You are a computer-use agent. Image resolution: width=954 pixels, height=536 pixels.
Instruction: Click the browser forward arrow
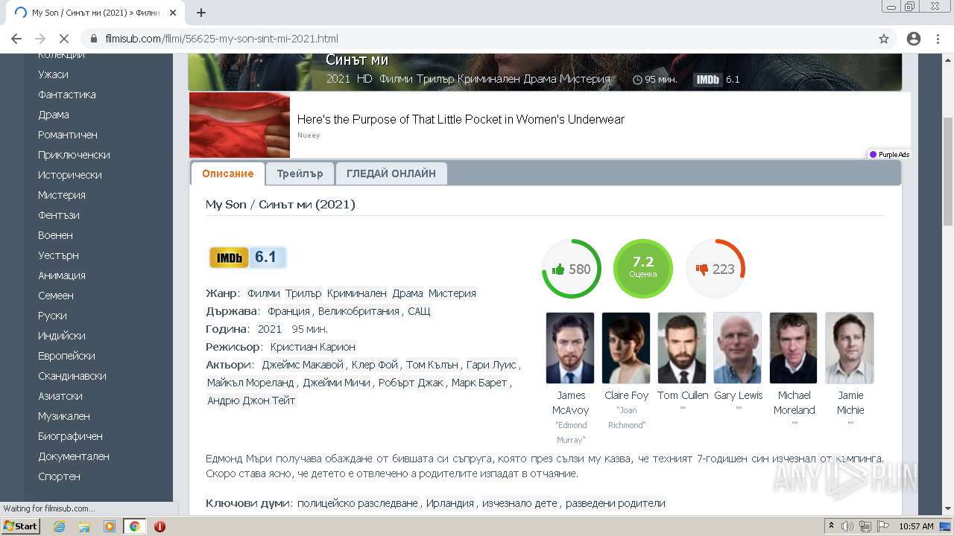click(40, 39)
